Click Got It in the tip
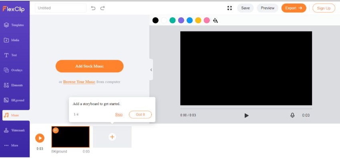340x158 pixels. [140, 115]
